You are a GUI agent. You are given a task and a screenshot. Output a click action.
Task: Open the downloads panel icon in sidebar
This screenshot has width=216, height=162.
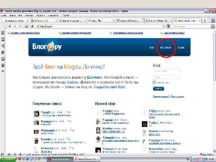pyautogui.click(x=3, y=59)
